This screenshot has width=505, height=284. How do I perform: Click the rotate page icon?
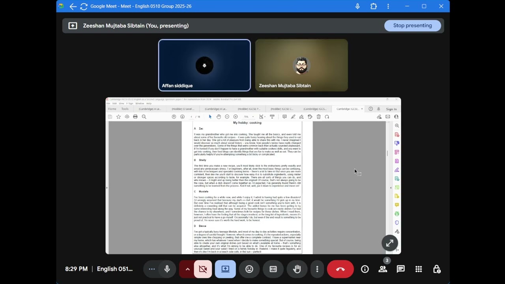point(327,117)
